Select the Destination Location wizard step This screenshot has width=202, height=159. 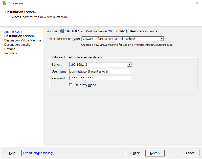(x=18, y=44)
